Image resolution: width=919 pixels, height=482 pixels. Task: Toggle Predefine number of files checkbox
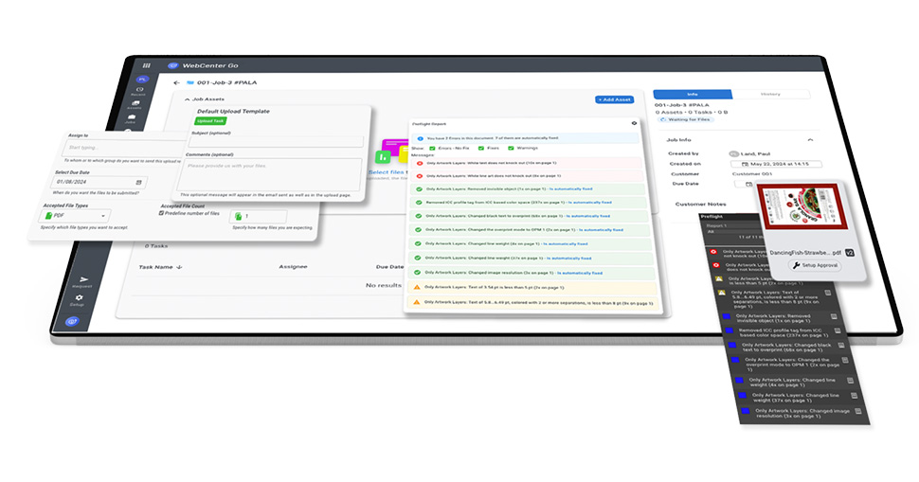point(162,213)
